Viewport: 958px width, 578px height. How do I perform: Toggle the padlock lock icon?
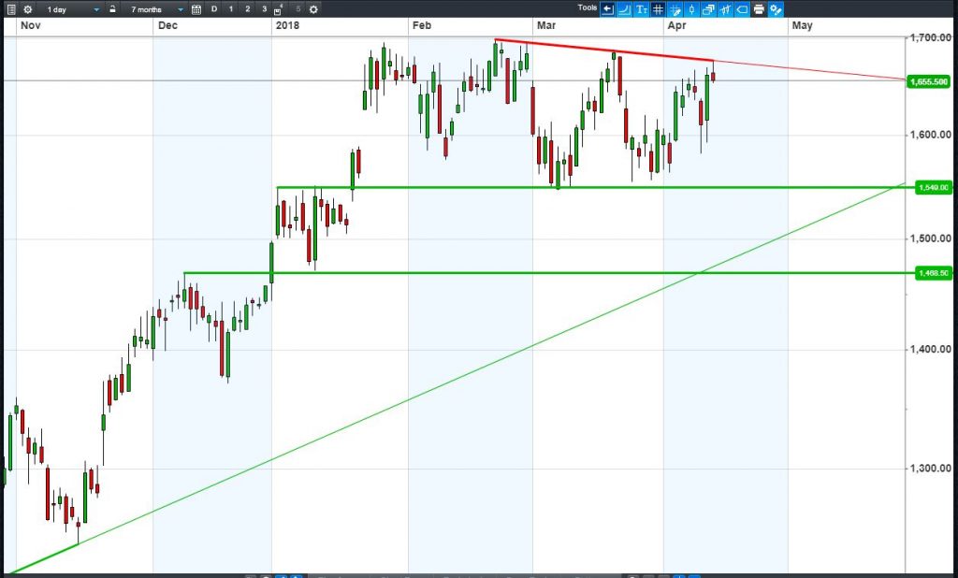[x=112, y=9]
